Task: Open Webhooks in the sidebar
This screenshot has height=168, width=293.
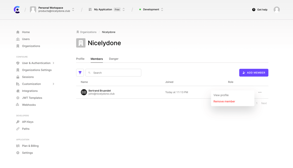Action: tap(29, 105)
